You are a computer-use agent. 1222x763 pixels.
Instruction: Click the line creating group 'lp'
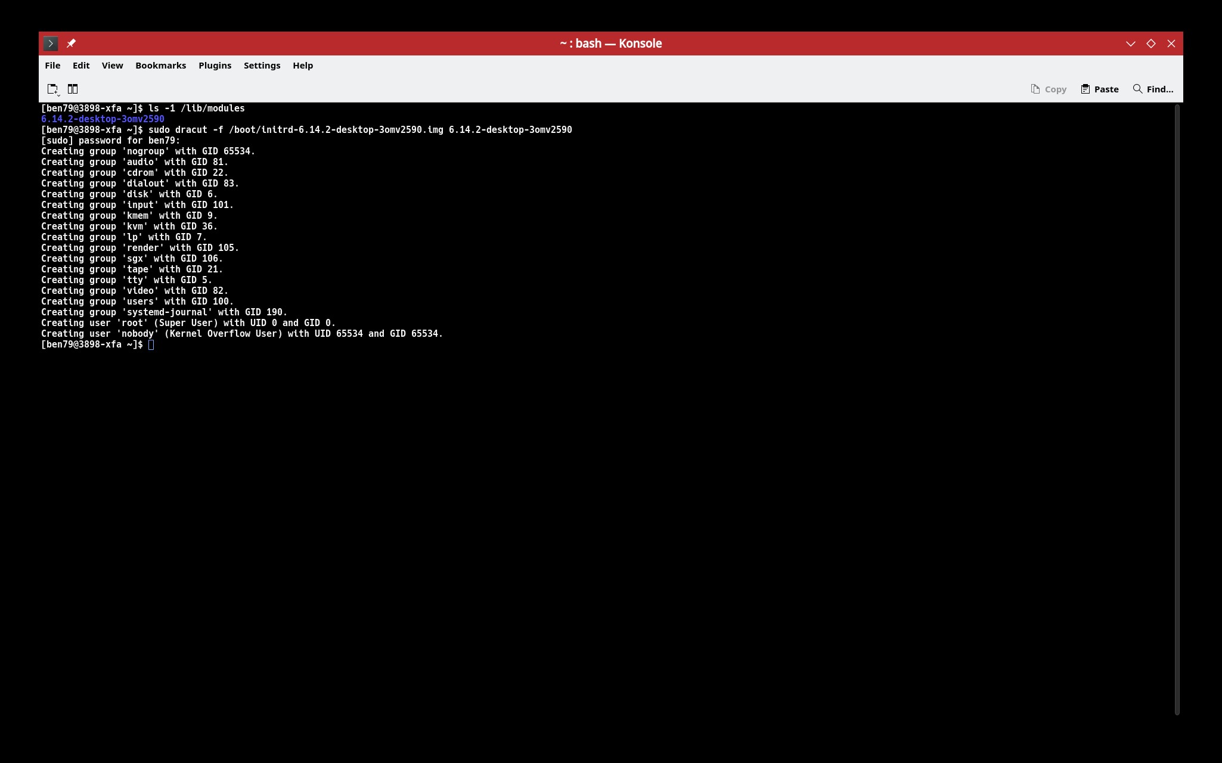[124, 237]
